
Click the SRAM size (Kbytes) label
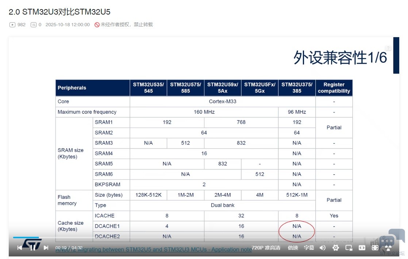click(70, 153)
